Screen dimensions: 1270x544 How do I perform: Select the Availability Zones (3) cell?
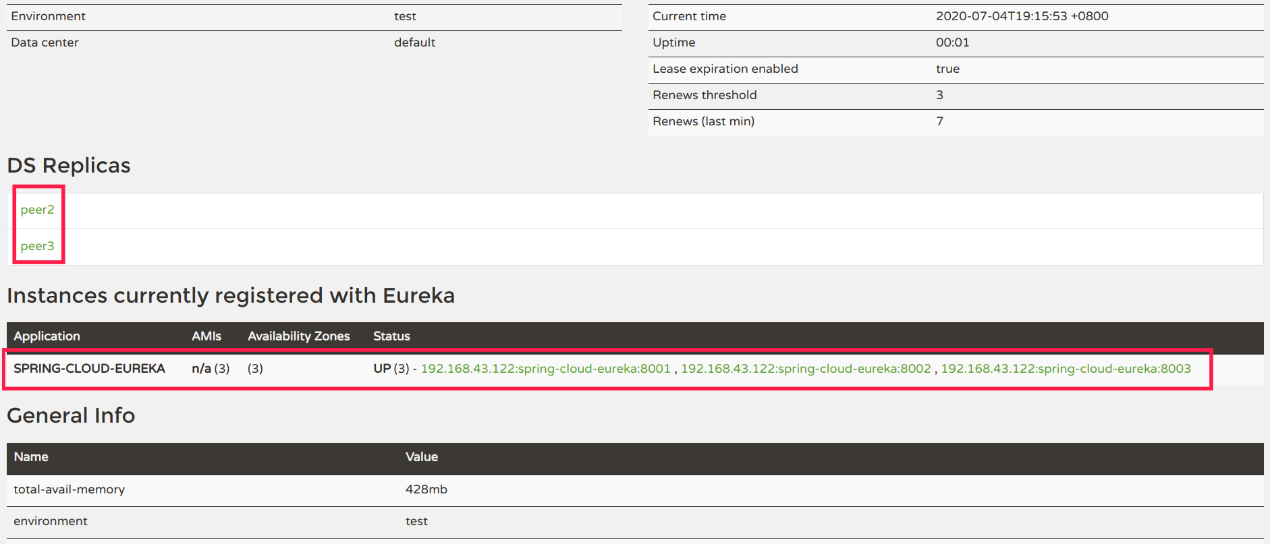[x=255, y=369]
